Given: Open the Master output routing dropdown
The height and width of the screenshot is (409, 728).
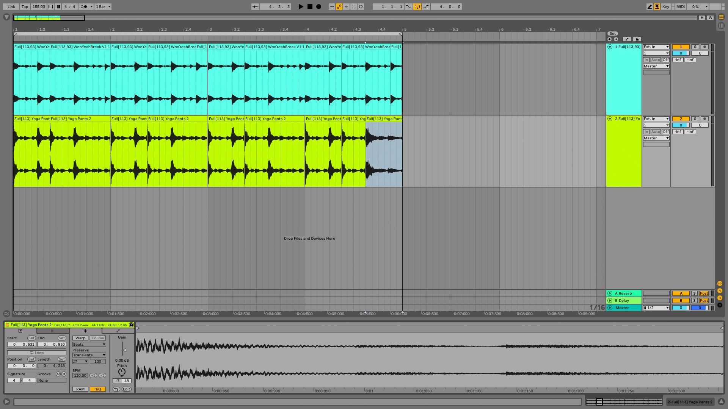Looking at the screenshot, I should coord(656,66).
